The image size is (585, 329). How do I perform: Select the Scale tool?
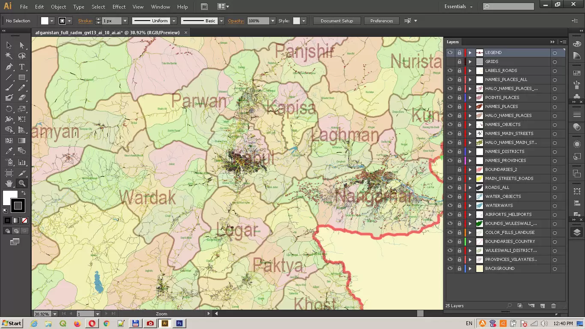click(x=22, y=109)
